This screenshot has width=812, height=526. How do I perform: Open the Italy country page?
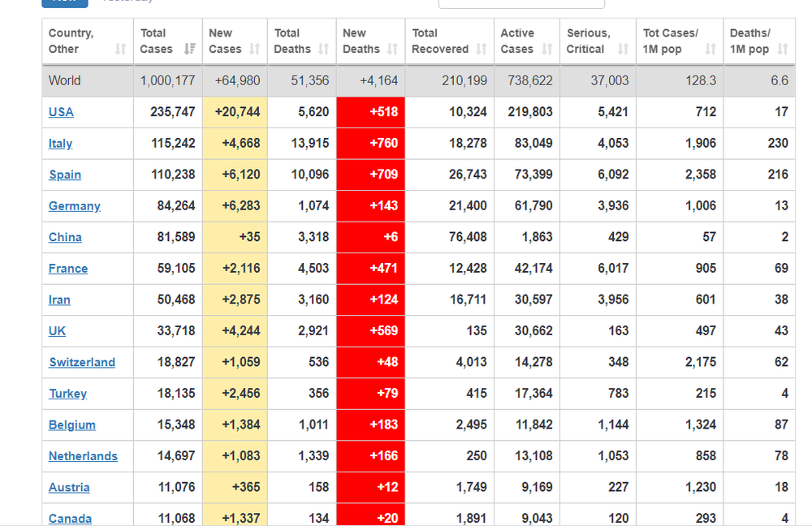point(61,144)
